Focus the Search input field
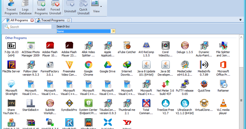246x129 pixels. tap(28, 27)
